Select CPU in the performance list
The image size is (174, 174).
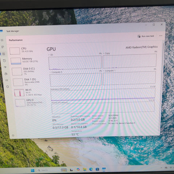[27, 50]
